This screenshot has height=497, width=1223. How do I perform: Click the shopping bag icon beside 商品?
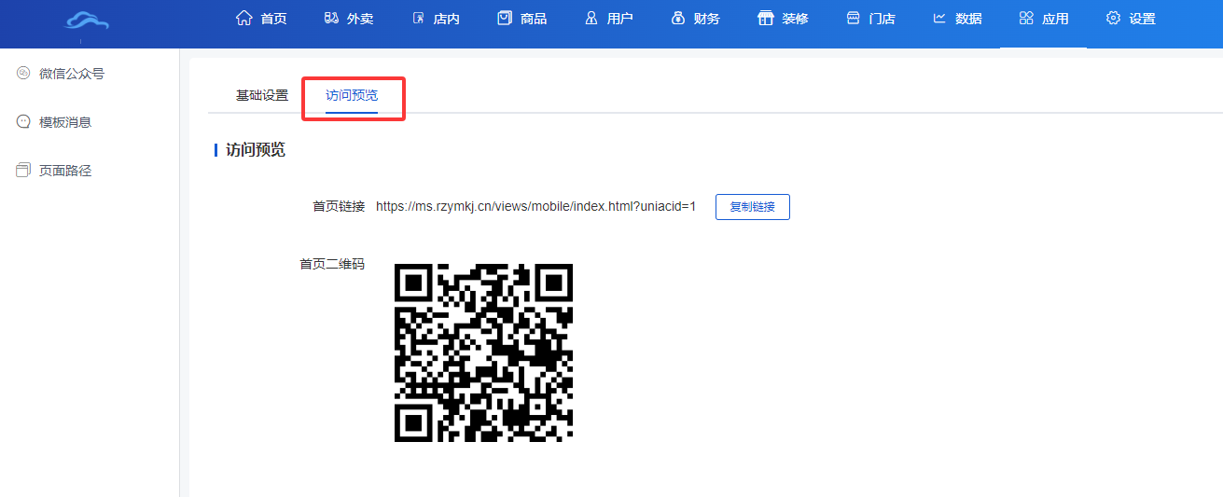tap(505, 18)
